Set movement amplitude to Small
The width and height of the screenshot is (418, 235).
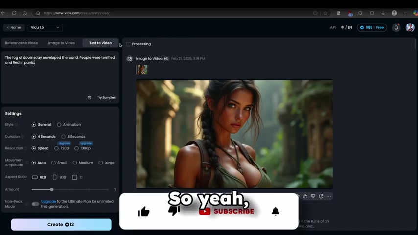point(59,163)
